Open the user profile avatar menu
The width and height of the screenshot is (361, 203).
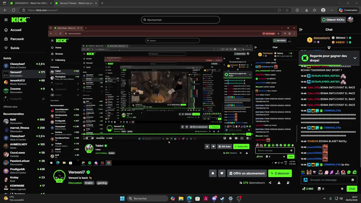click(350, 20)
